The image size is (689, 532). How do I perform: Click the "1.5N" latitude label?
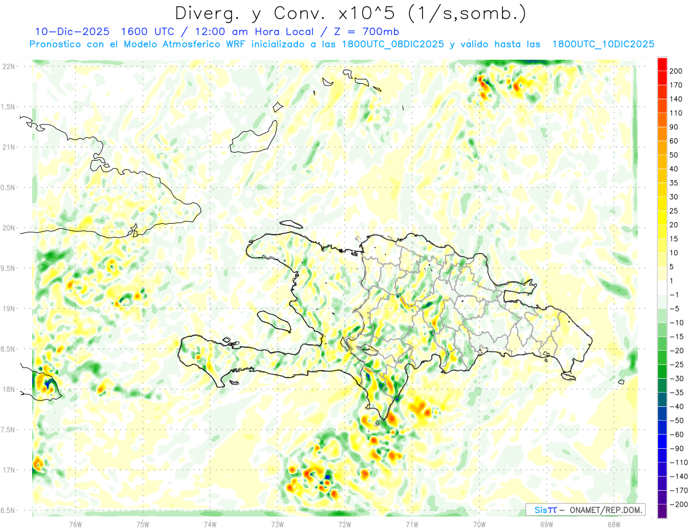click(x=9, y=107)
